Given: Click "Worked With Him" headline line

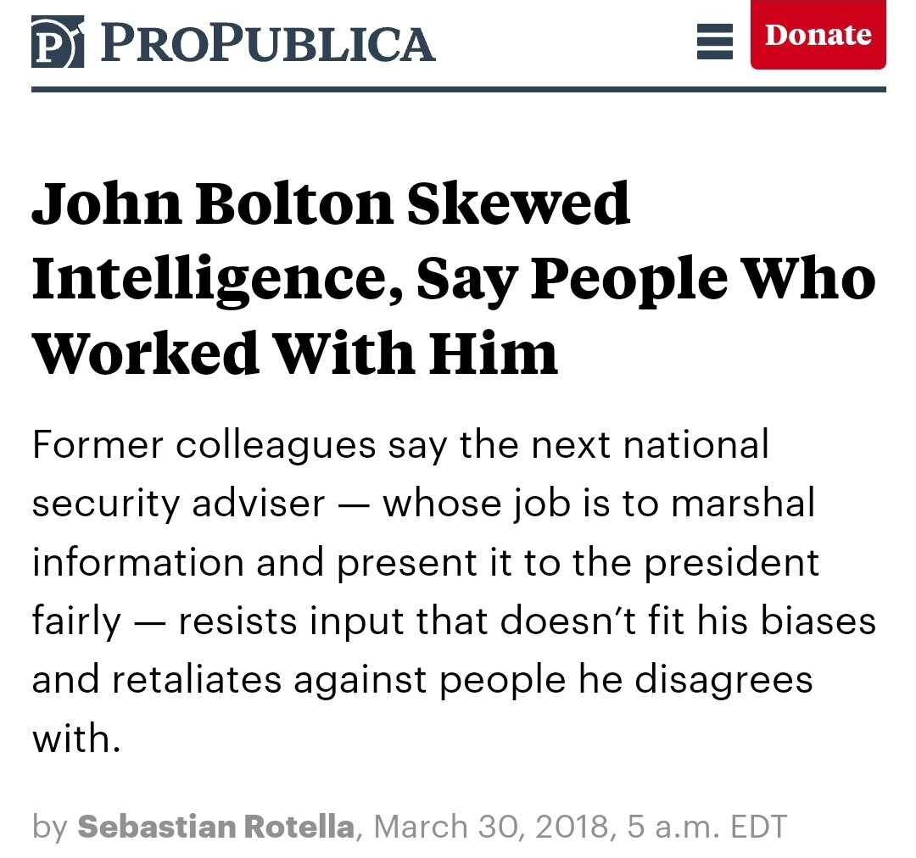Looking at the screenshot, I should coord(295,351).
